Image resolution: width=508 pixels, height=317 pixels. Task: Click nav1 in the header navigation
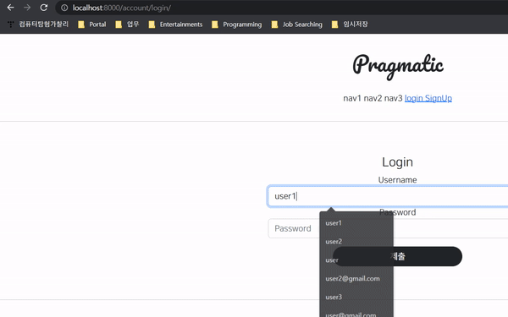click(x=352, y=98)
